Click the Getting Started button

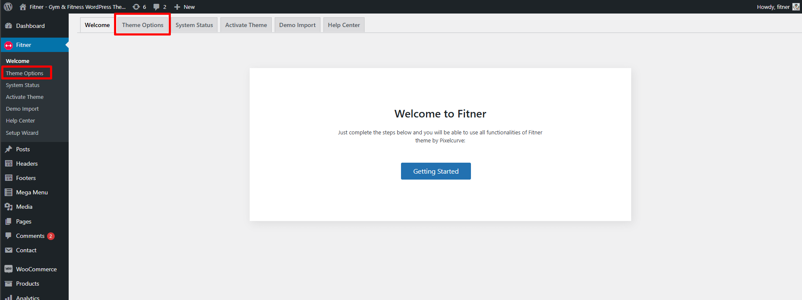pos(436,171)
